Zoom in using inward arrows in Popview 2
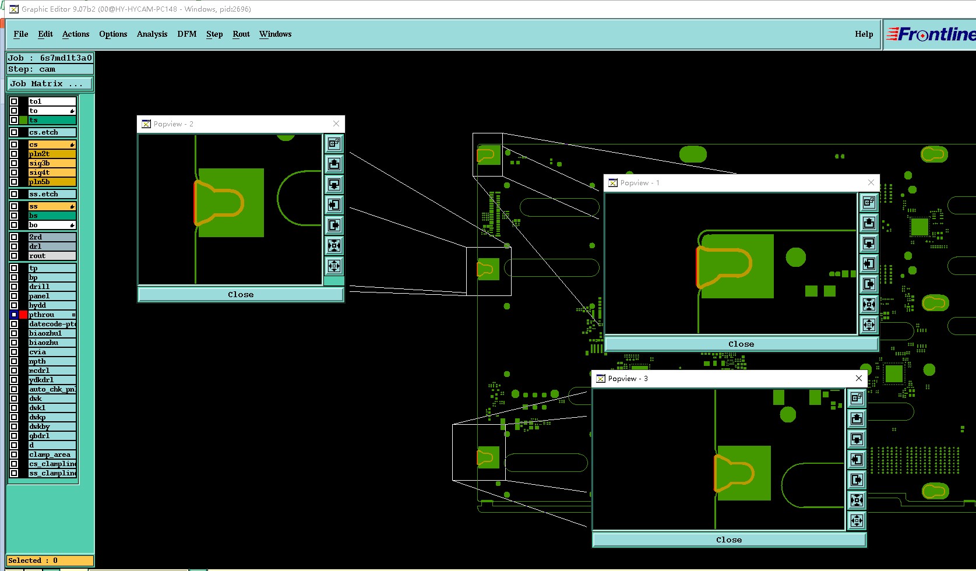Image resolution: width=976 pixels, height=571 pixels. 334,245
